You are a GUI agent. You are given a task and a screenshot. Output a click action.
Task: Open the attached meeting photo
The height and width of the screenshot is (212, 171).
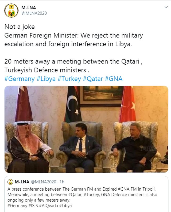tap(86, 129)
